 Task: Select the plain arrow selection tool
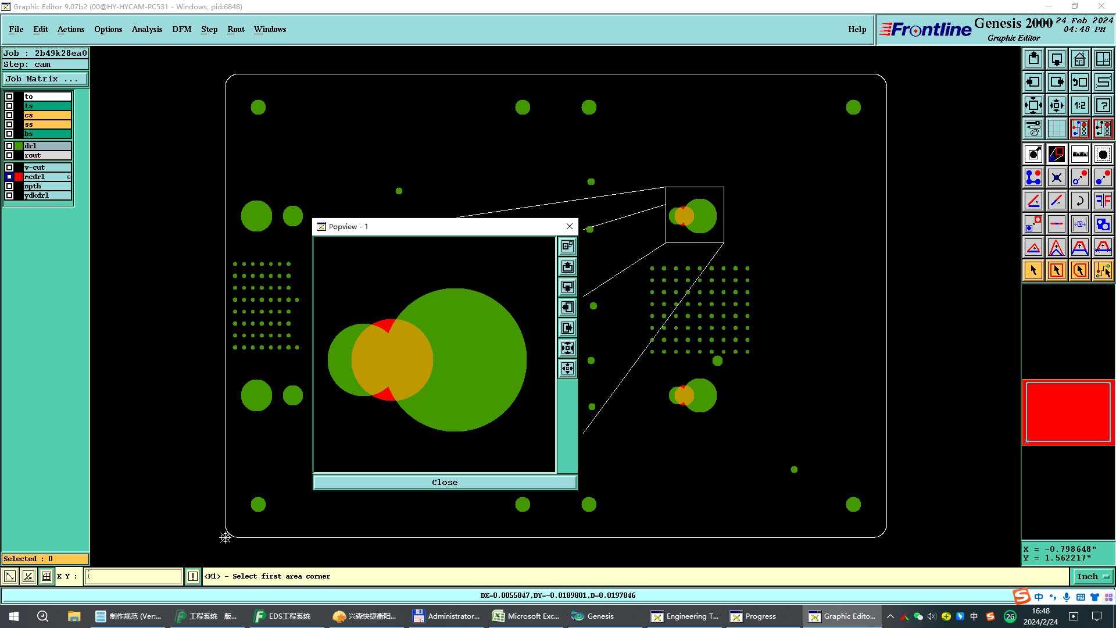(x=1033, y=270)
